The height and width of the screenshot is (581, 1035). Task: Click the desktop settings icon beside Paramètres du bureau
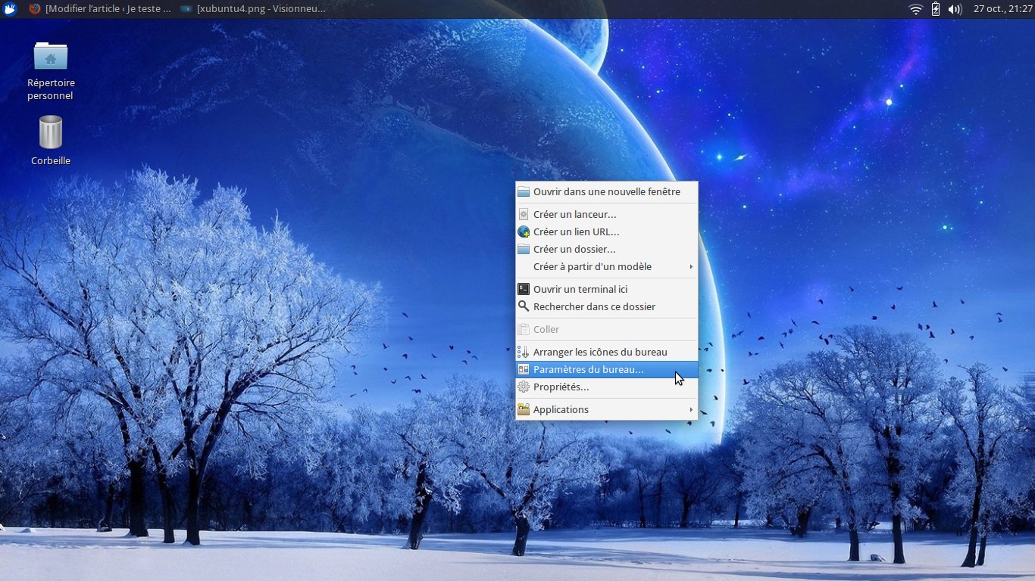(x=524, y=369)
